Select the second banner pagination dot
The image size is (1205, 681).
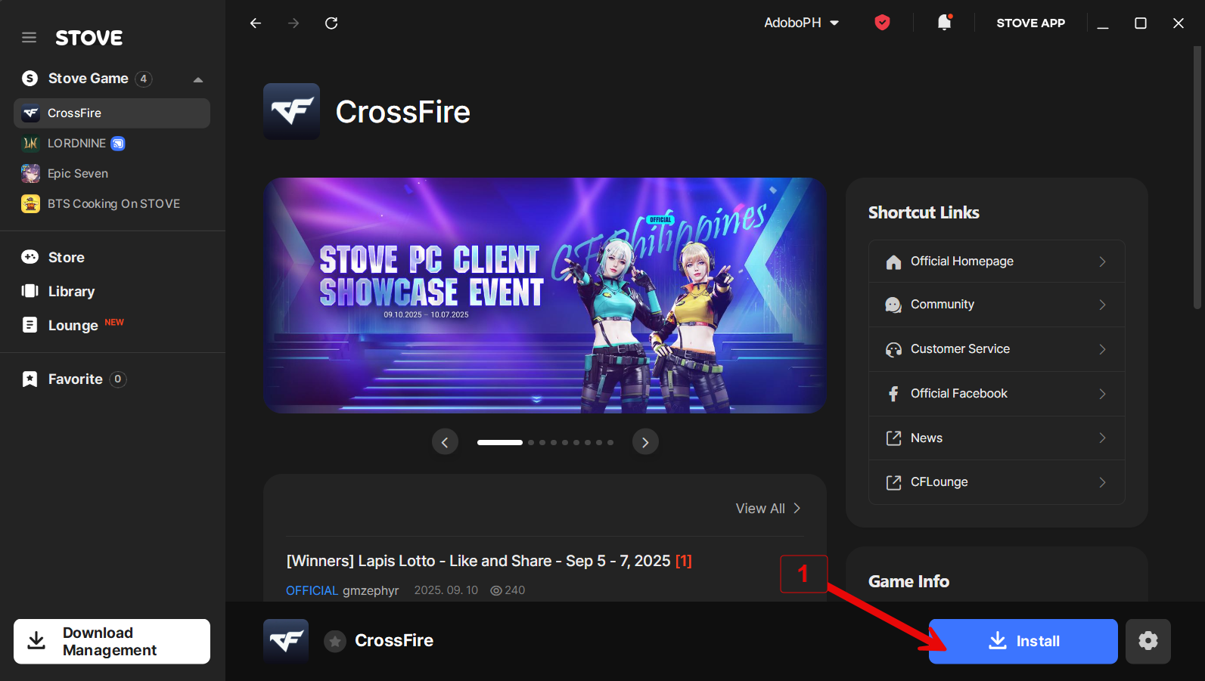click(531, 442)
